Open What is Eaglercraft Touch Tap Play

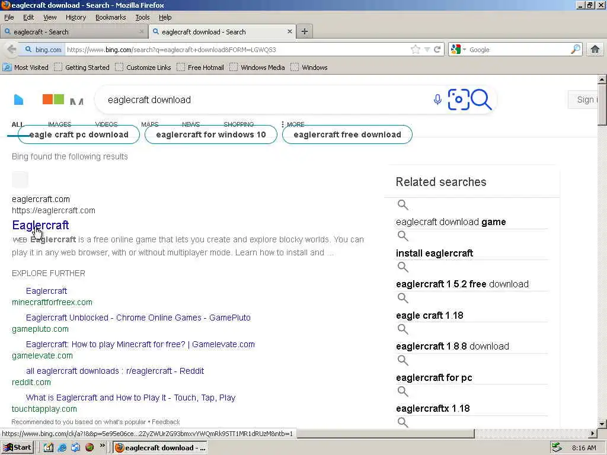(x=130, y=398)
